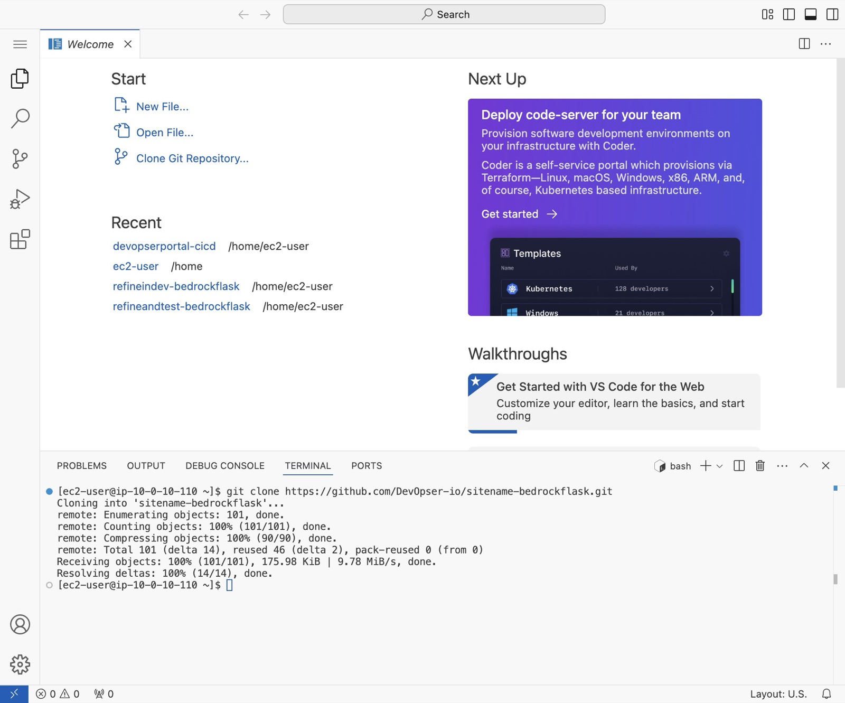
Task: Click Open File... link
Action: click(154, 132)
